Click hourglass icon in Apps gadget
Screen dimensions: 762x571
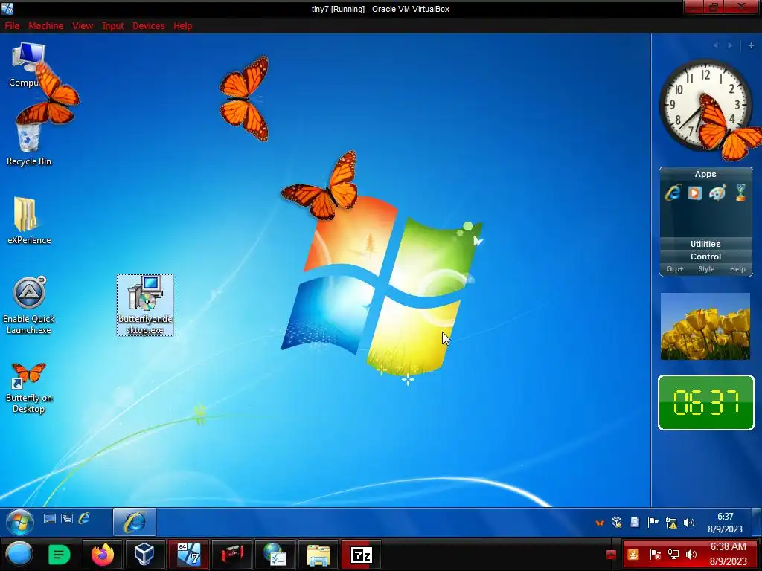click(740, 193)
